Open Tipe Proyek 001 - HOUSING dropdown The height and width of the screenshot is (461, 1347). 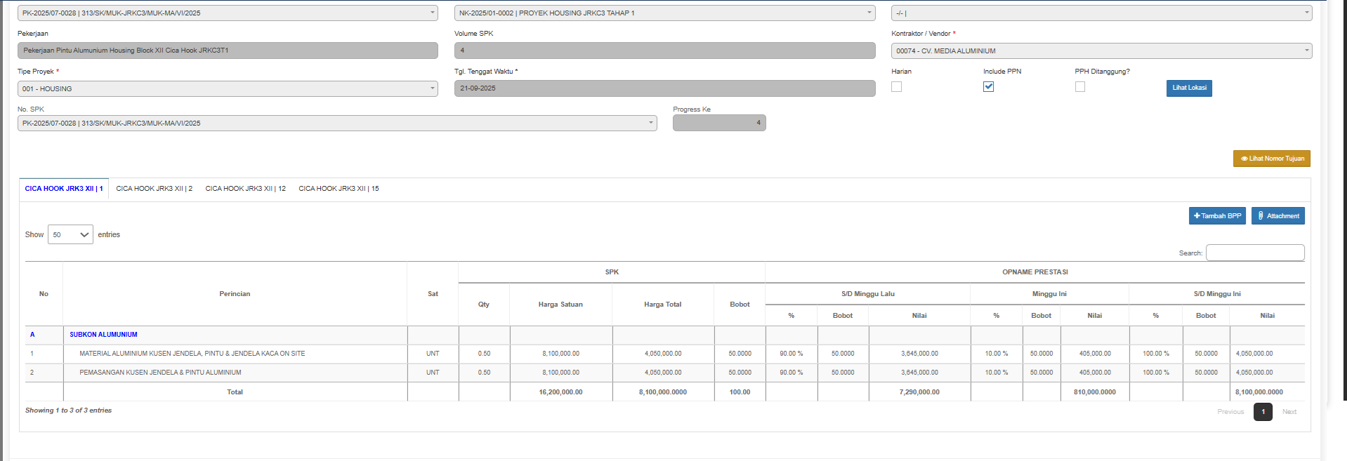coord(228,88)
